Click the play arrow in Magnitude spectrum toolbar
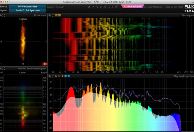The height and width of the screenshot is (132, 194). coord(56,76)
